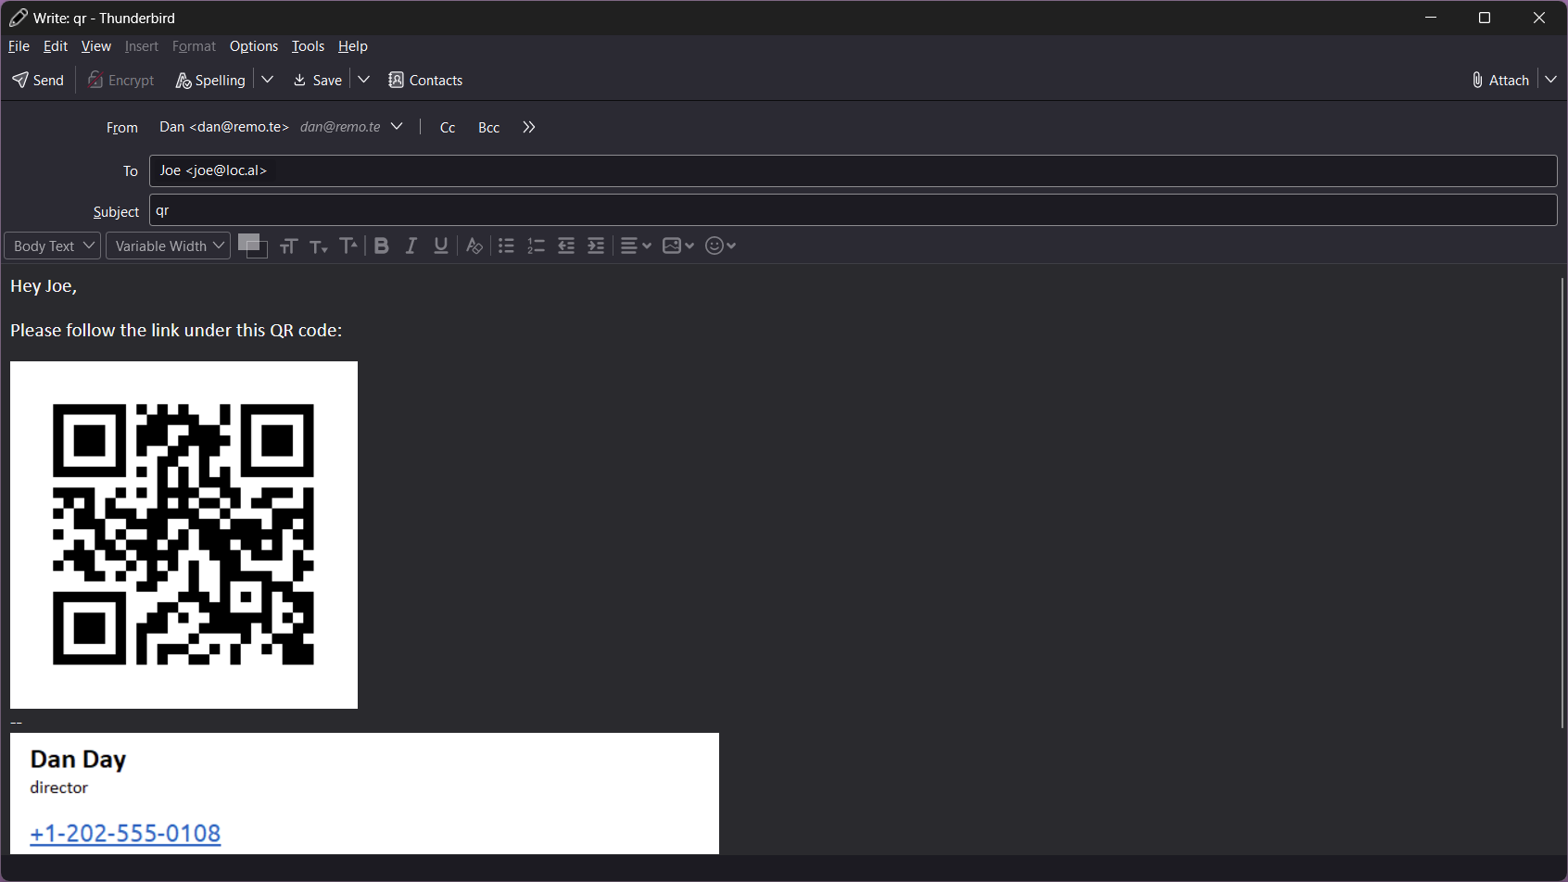Open the Edit menu
This screenshot has width=1568, height=882.
[x=56, y=46]
